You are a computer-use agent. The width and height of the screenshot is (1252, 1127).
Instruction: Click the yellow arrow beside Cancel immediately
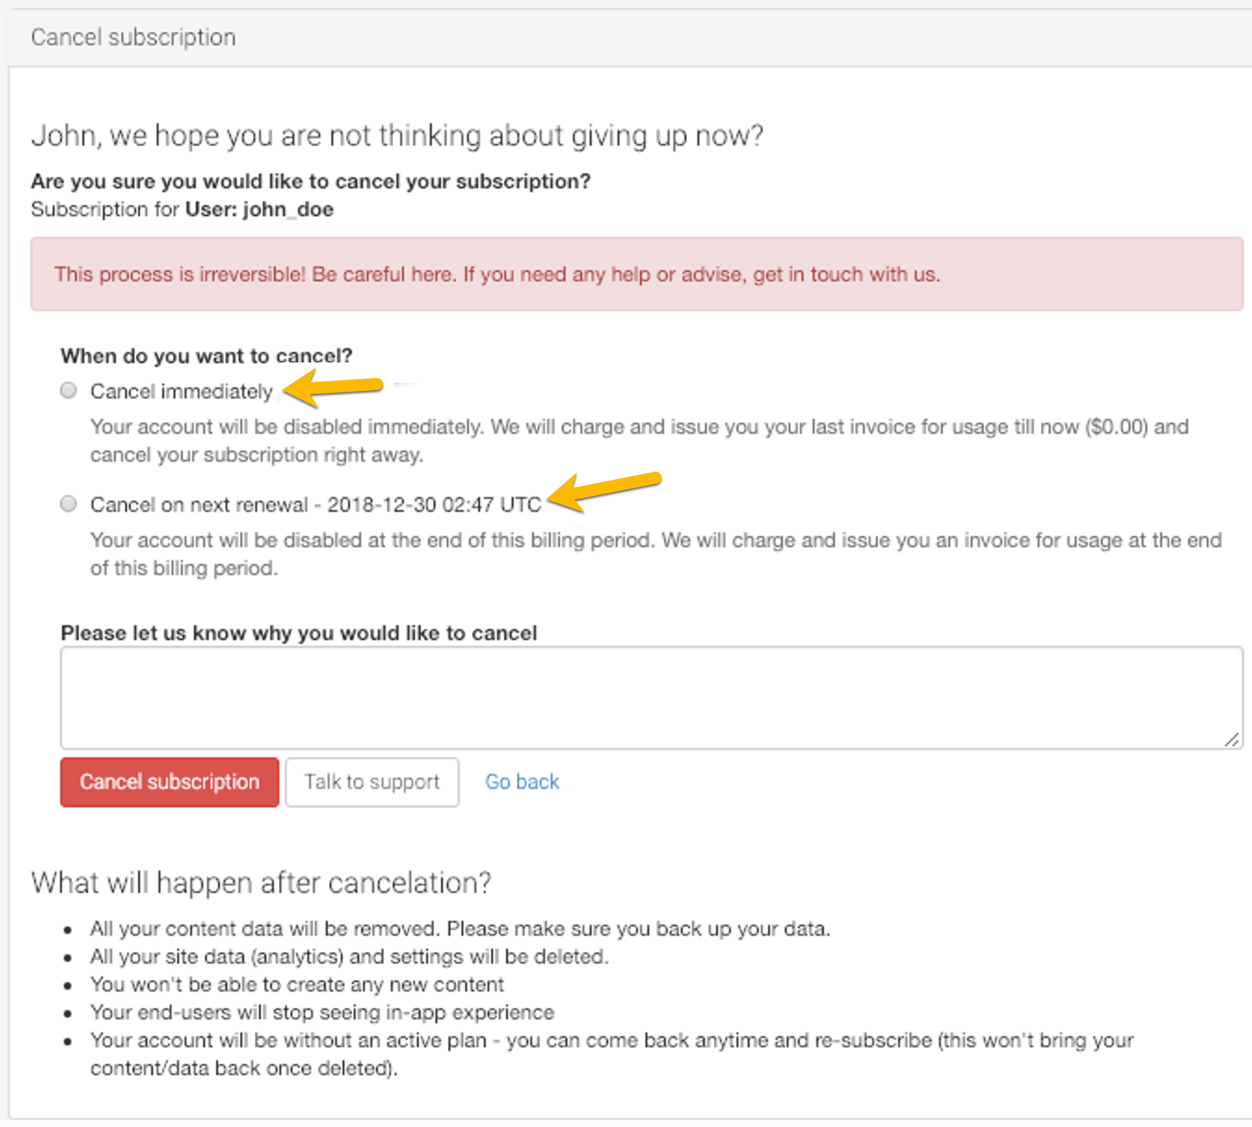[333, 388]
